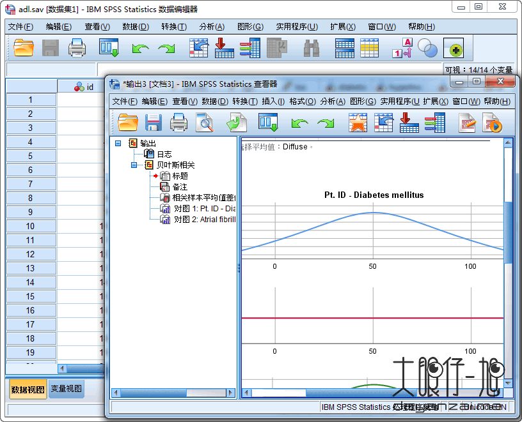Click Print preview icon in Viewer
The image size is (522, 422).
(204, 123)
